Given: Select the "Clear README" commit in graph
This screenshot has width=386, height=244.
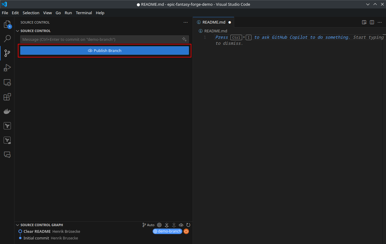Looking at the screenshot, I should (x=37, y=231).
